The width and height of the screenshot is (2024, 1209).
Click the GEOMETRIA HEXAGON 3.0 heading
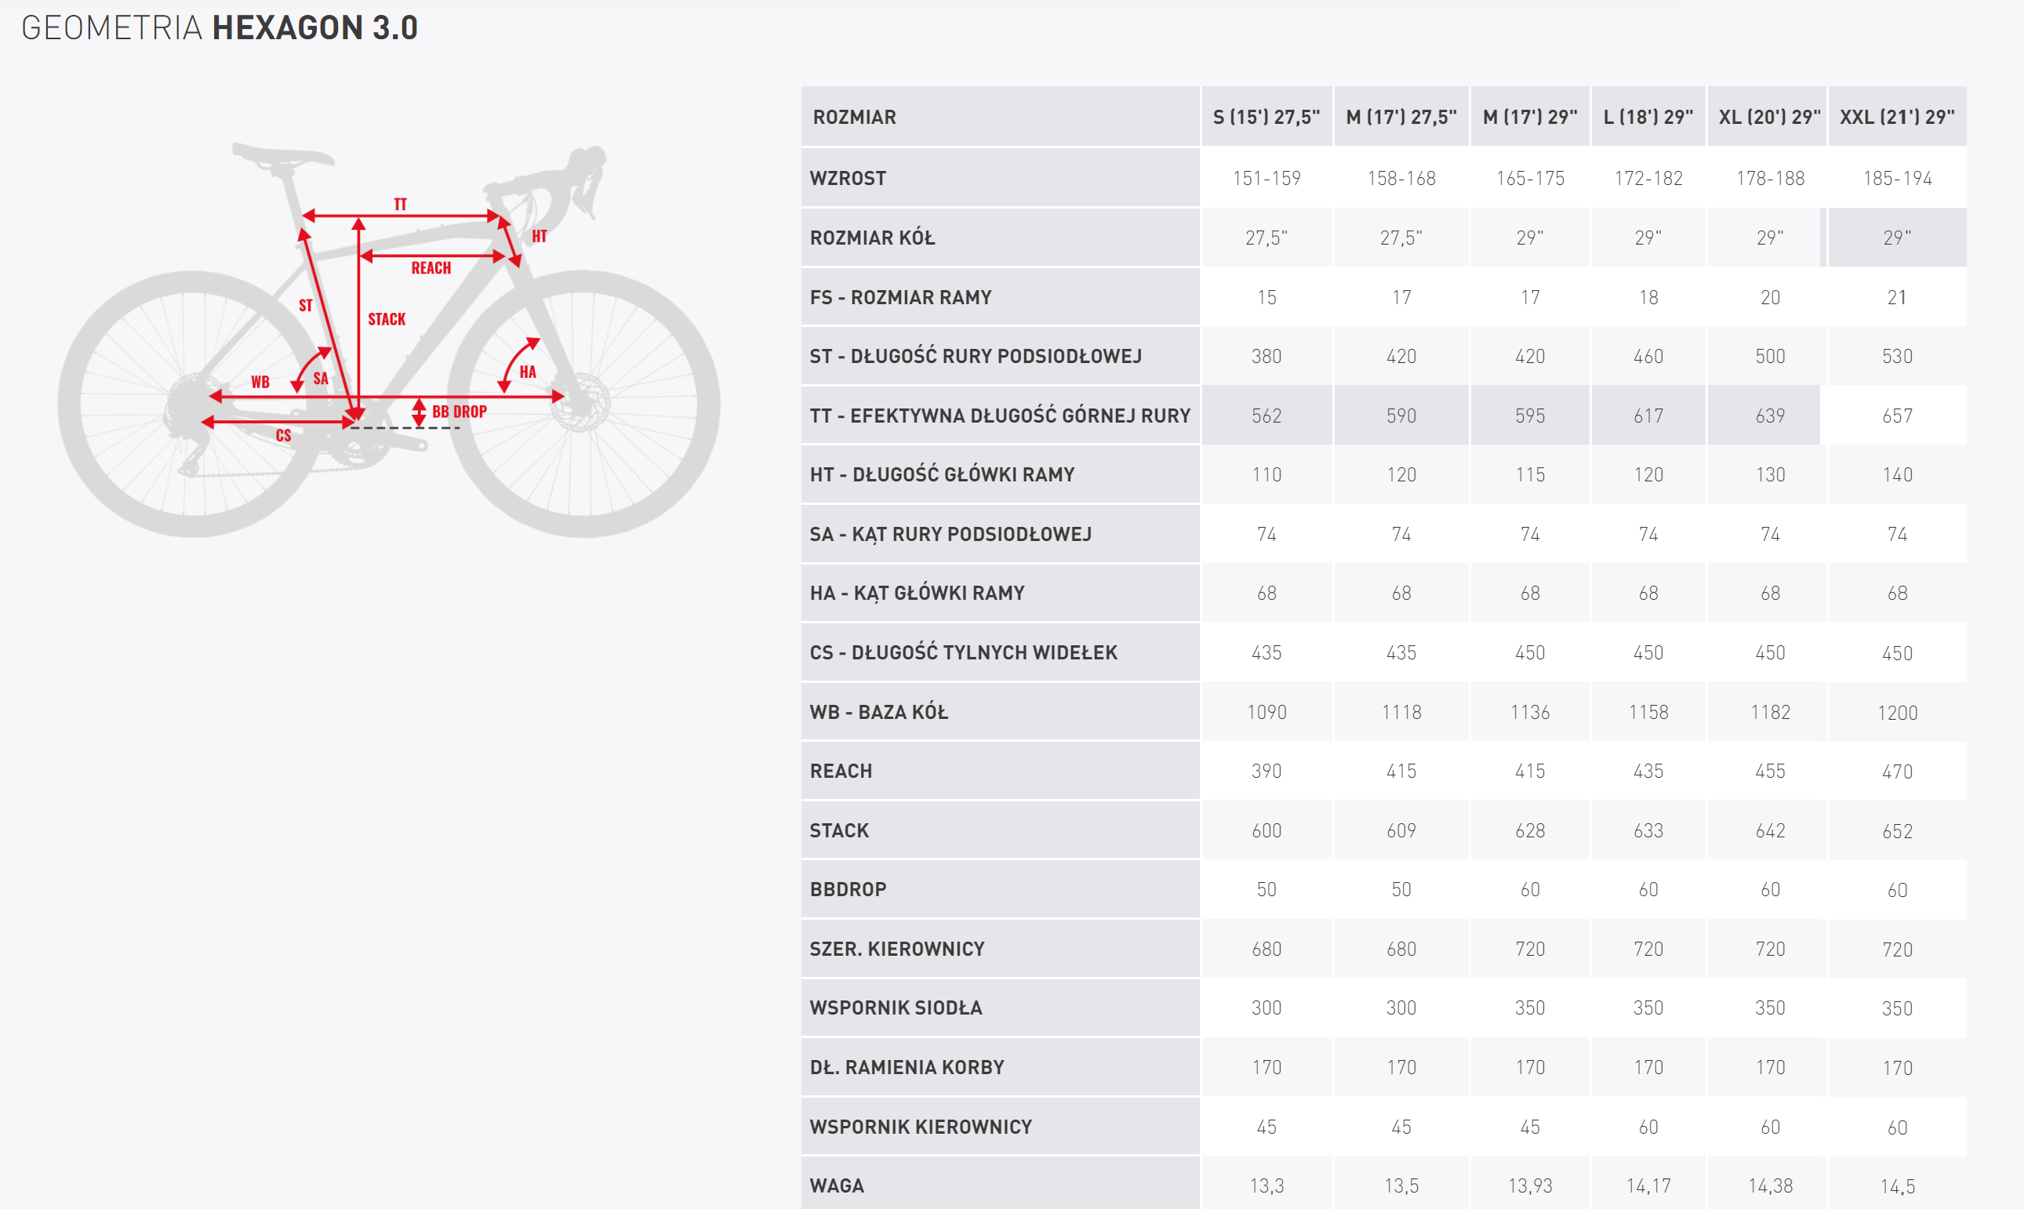(x=220, y=27)
